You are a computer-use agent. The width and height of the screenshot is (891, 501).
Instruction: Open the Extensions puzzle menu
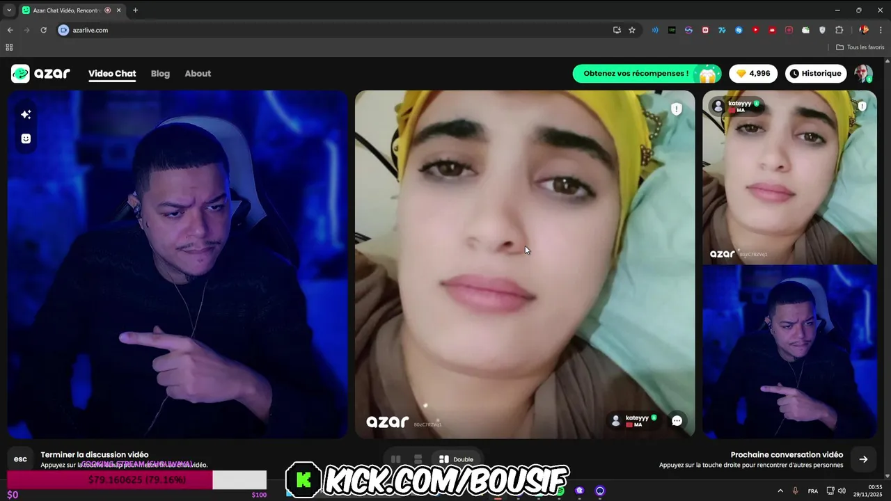point(839,30)
